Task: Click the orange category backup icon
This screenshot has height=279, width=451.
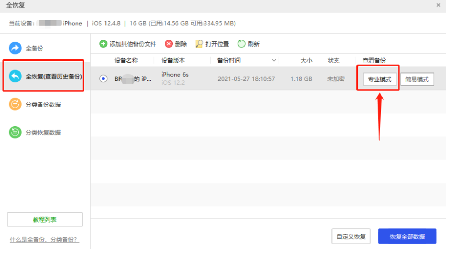Action: [15, 104]
